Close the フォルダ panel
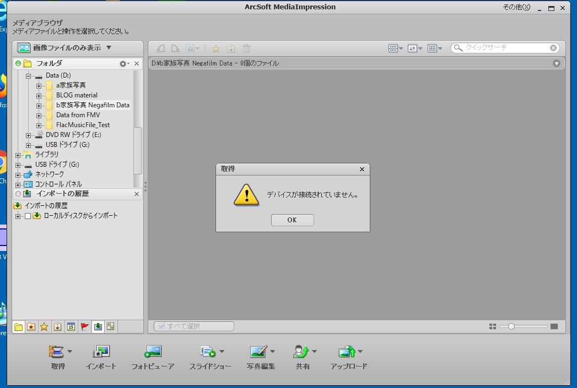This screenshot has width=577, height=388. [x=137, y=63]
